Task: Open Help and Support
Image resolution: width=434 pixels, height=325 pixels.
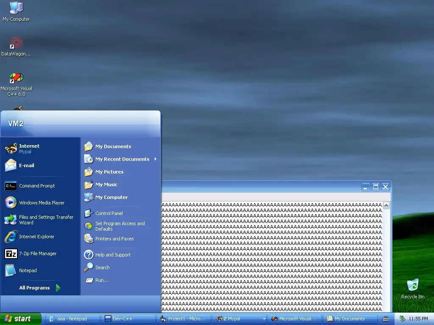Action: (121, 255)
